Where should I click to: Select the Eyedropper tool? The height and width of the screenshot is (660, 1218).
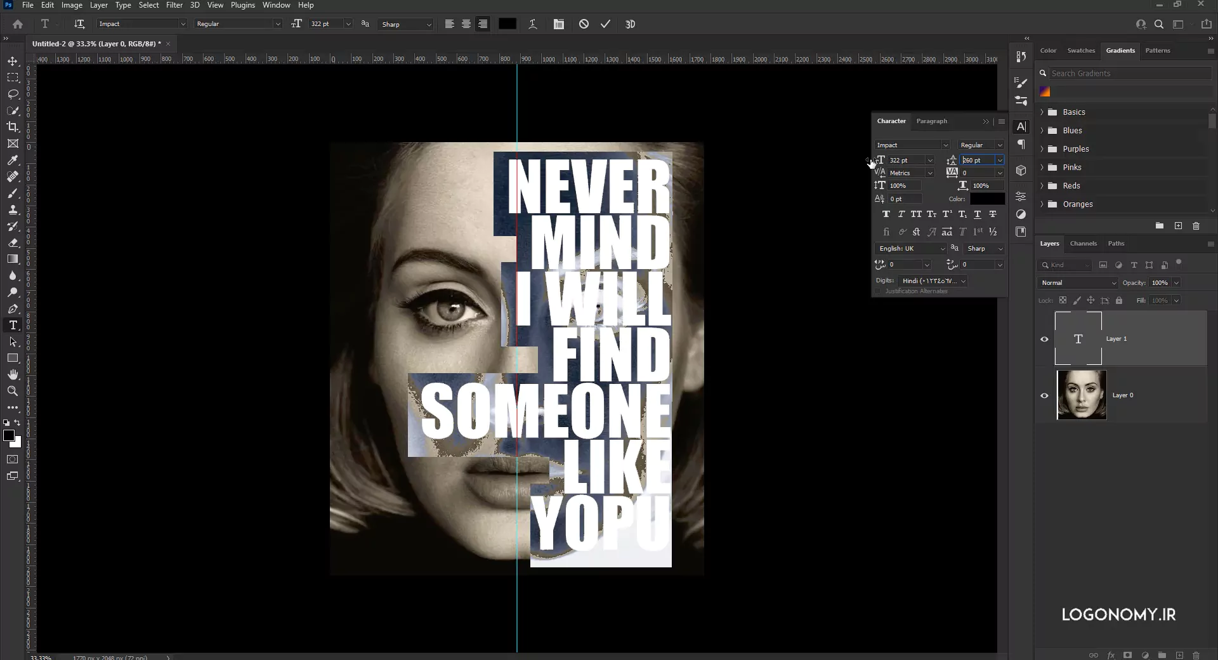pos(13,160)
